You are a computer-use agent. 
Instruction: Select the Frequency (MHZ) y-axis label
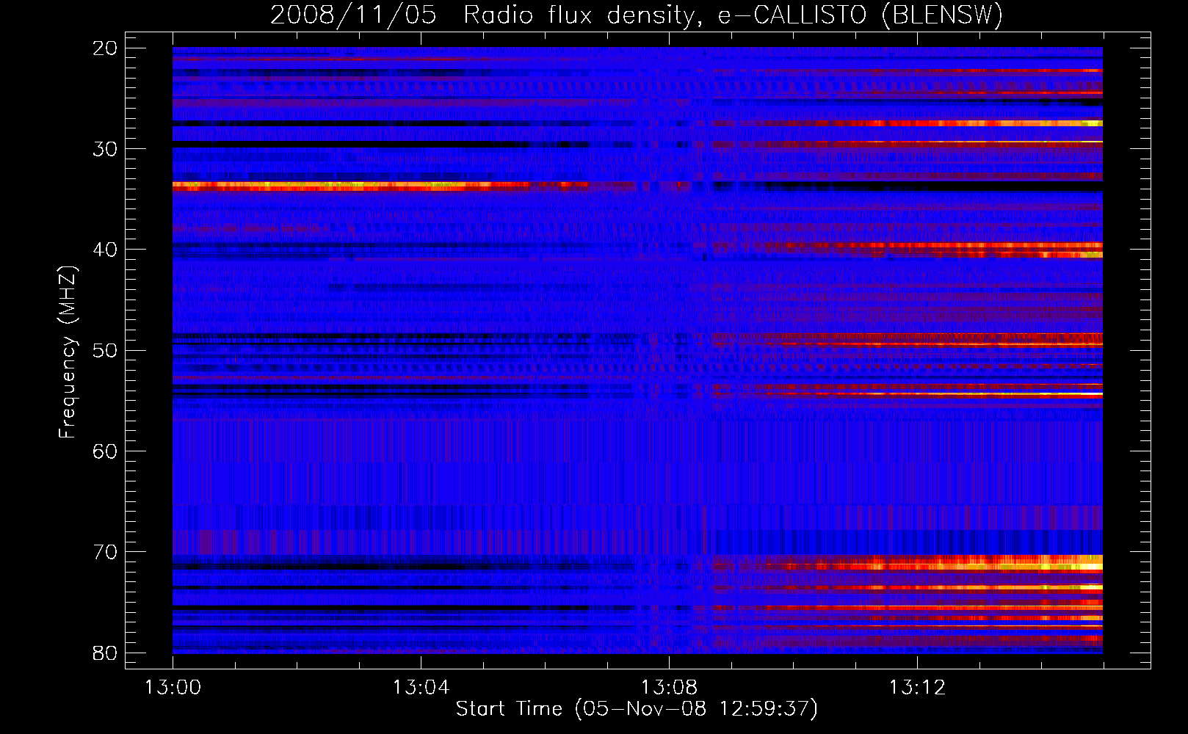click(68, 353)
